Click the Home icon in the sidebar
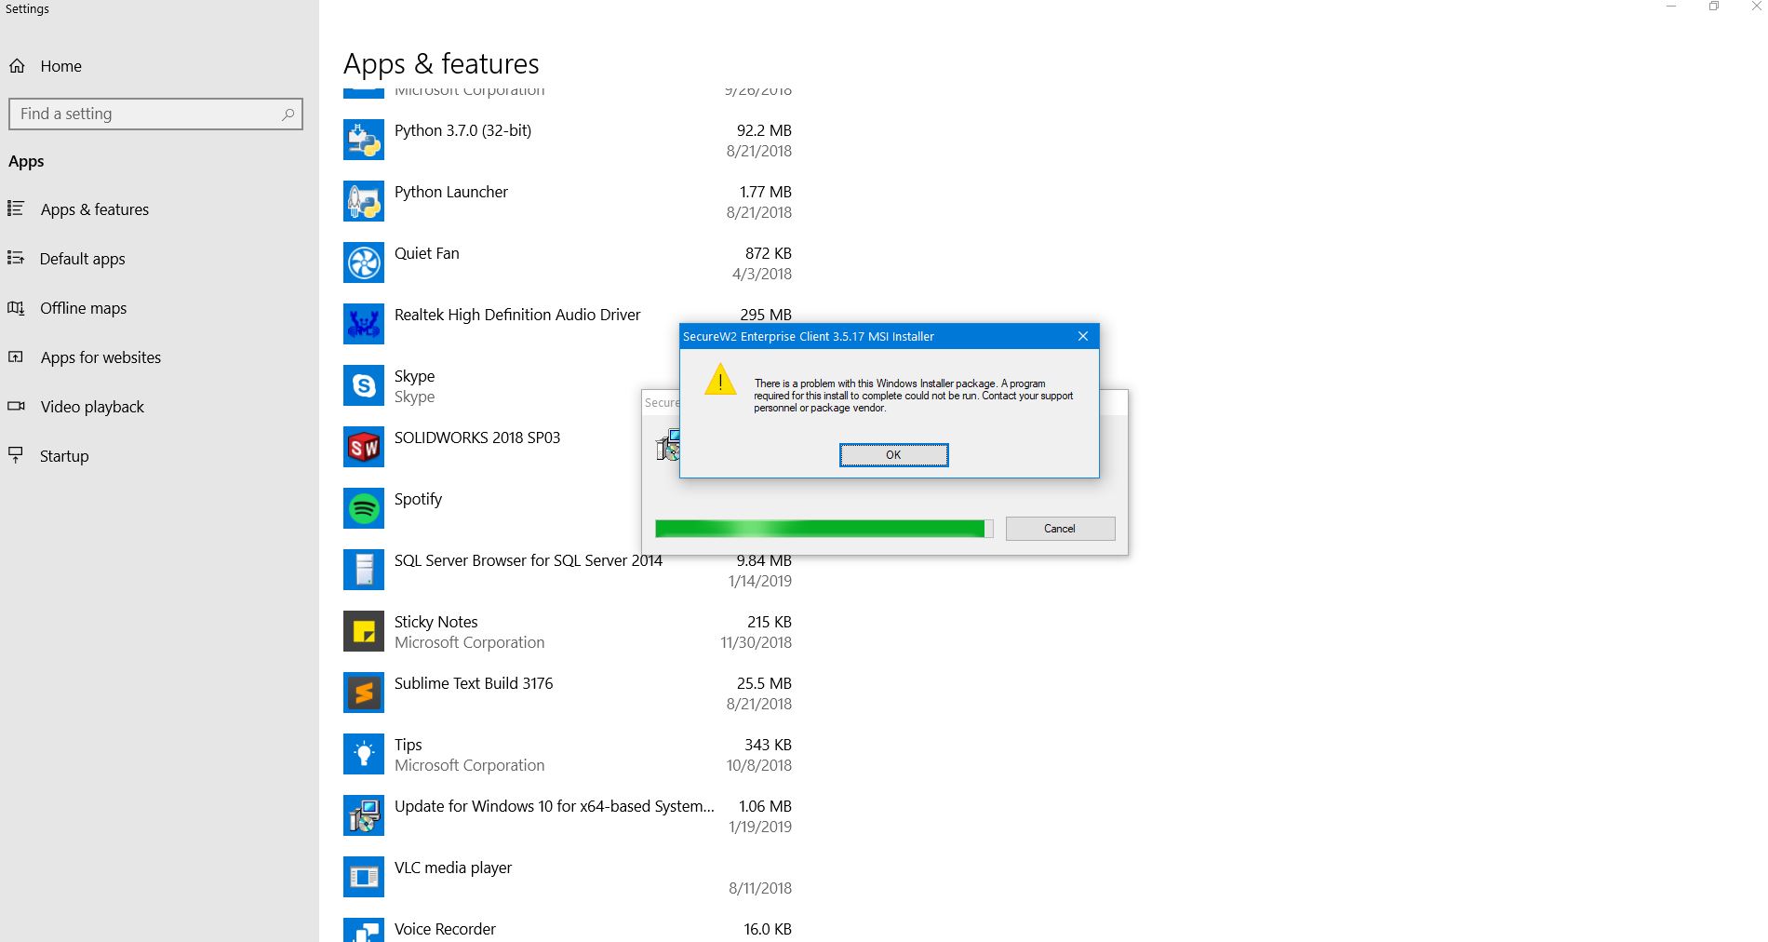Image resolution: width=1768 pixels, height=942 pixels. (18, 65)
